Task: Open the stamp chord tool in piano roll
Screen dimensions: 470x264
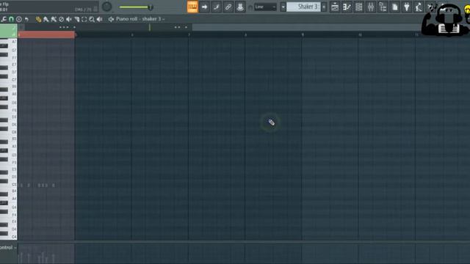Action: click(x=19, y=19)
